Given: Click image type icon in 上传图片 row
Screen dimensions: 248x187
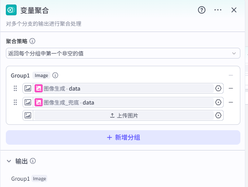Looking at the screenshot, I should (x=28, y=115).
